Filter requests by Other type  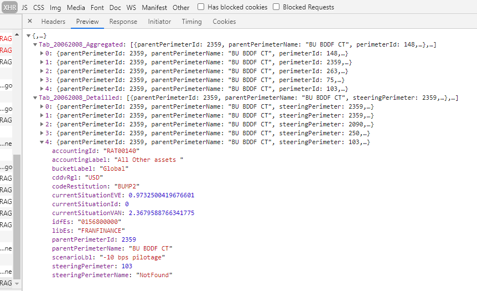coord(181,7)
